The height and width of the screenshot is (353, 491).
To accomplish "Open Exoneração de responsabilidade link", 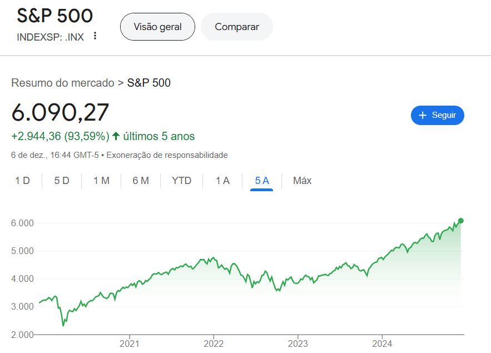I will click(167, 155).
